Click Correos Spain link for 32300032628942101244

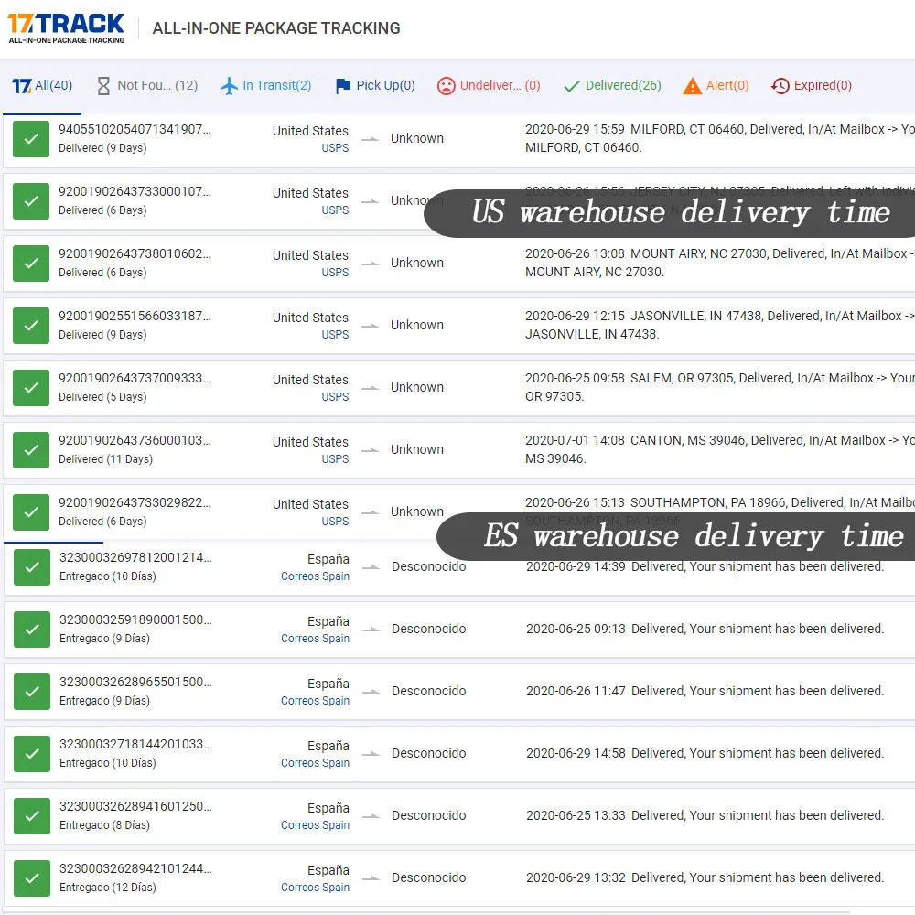click(x=315, y=888)
